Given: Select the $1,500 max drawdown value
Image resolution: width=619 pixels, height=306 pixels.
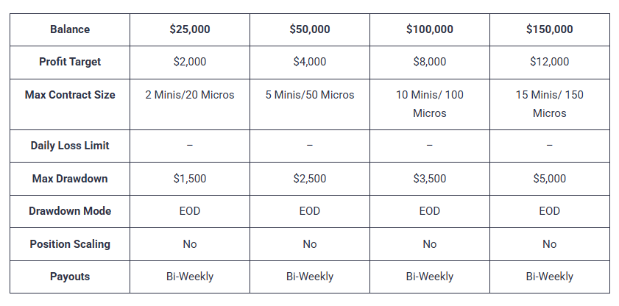Looking at the screenshot, I should (x=190, y=179).
